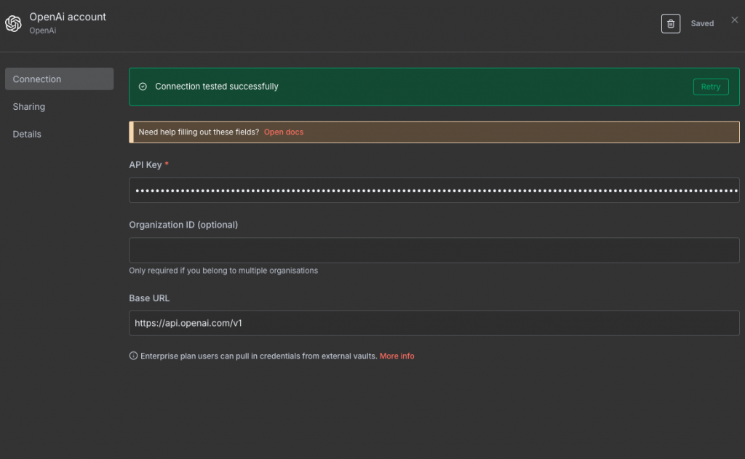745x459 pixels.
Task: Focus the Organization ID input field
Action: click(434, 250)
